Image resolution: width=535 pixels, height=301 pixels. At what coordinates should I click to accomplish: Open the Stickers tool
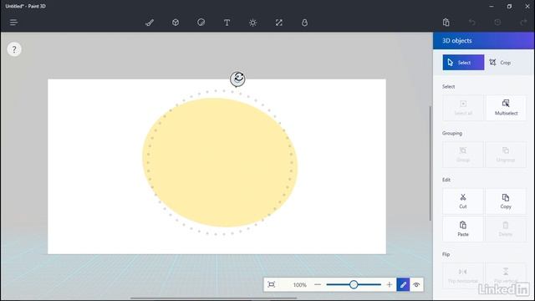tap(201, 23)
